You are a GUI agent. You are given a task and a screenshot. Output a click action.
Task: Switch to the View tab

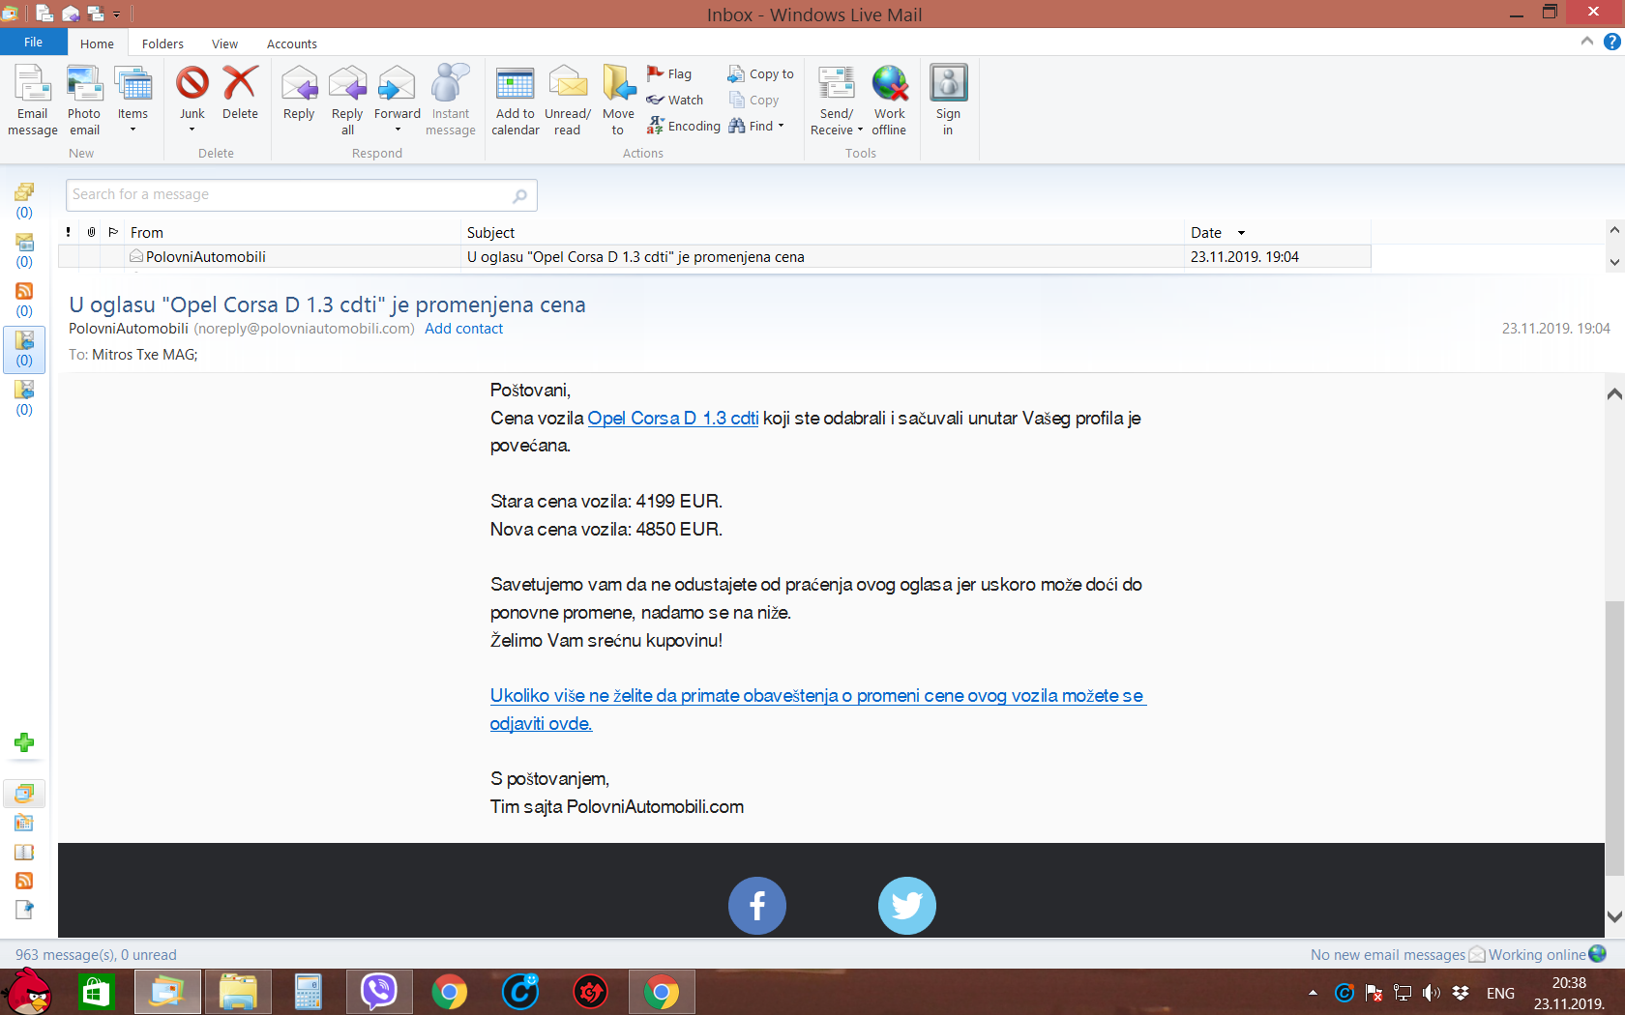pyautogui.click(x=224, y=43)
